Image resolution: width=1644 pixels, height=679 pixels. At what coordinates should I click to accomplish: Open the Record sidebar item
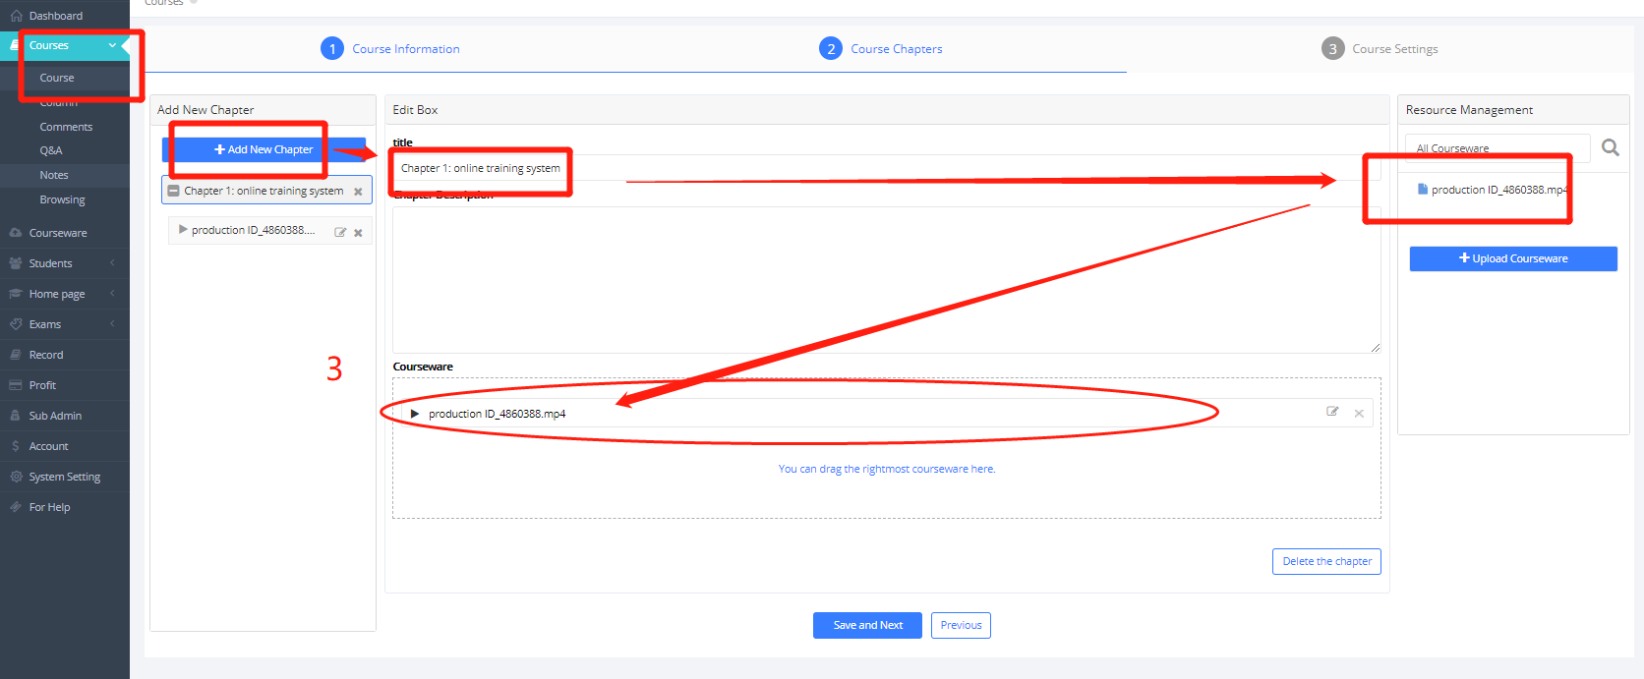(46, 355)
